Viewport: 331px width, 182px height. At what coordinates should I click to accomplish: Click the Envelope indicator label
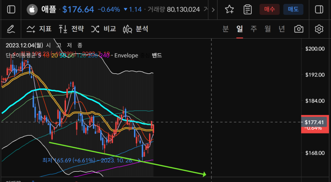[126, 55]
